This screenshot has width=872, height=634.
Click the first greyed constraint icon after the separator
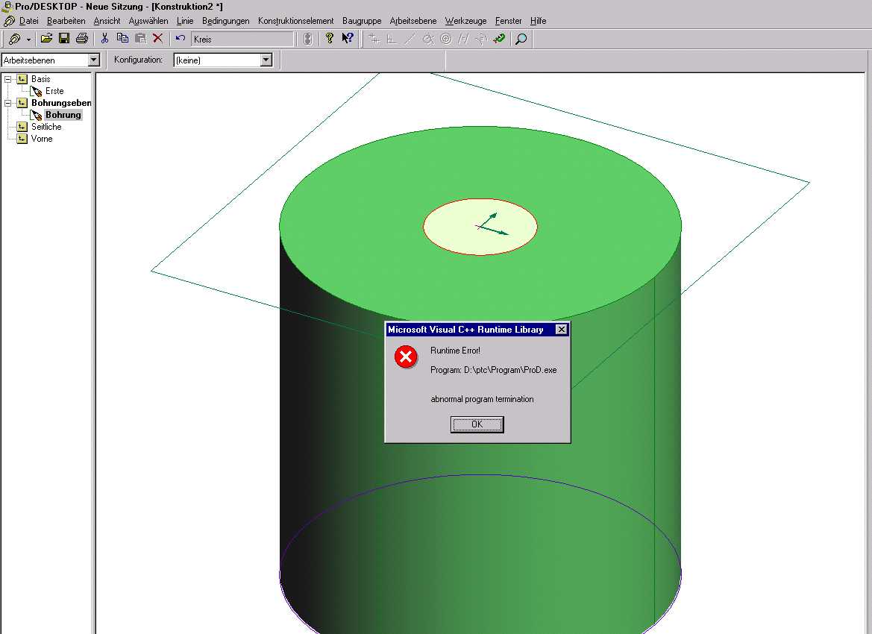click(x=374, y=39)
